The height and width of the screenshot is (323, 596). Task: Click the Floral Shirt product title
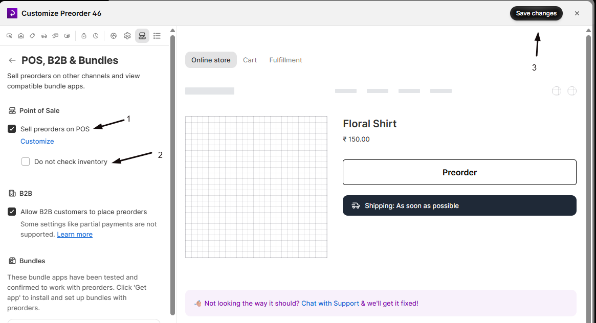point(369,124)
